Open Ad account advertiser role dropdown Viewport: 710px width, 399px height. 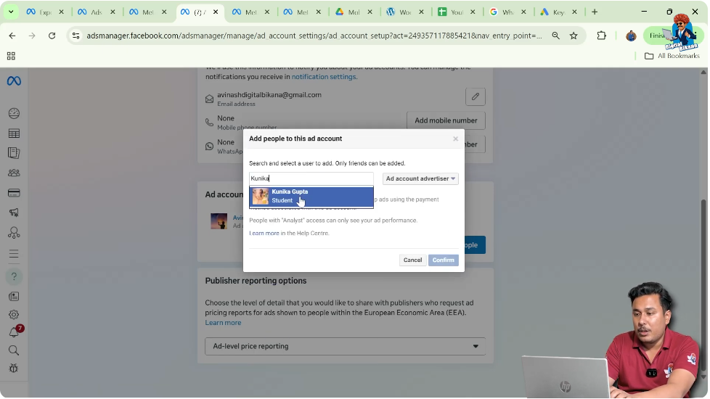coord(420,178)
